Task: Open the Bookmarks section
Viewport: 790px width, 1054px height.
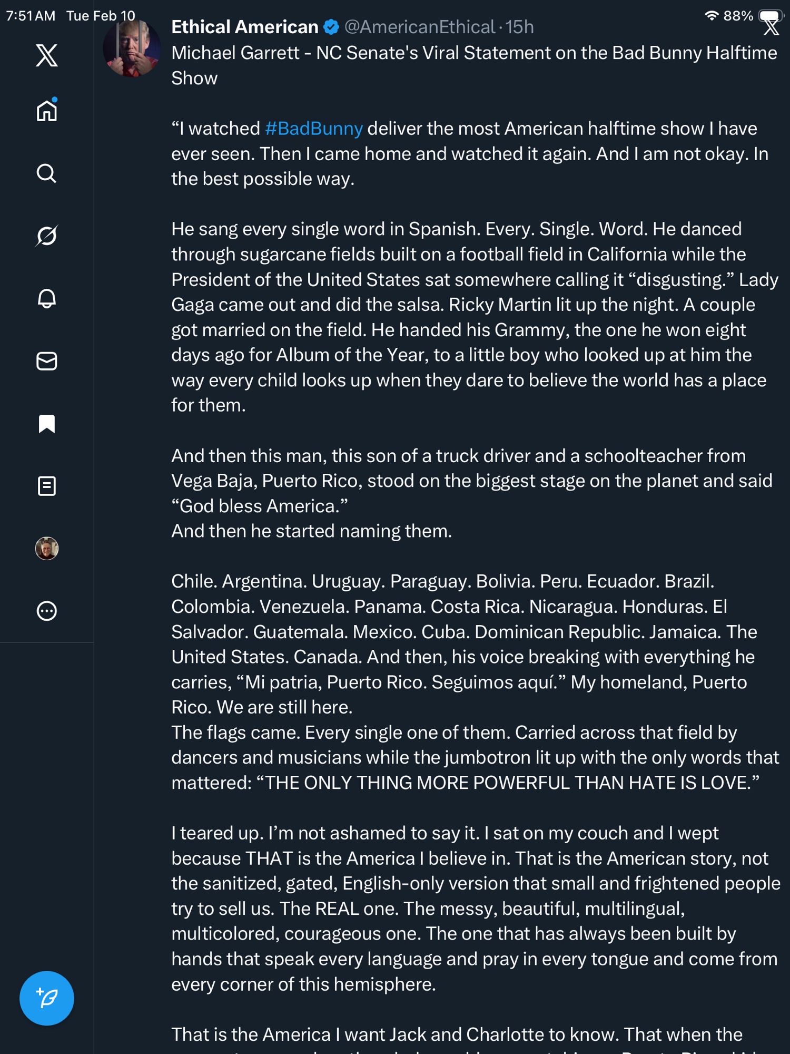Action: click(x=46, y=424)
